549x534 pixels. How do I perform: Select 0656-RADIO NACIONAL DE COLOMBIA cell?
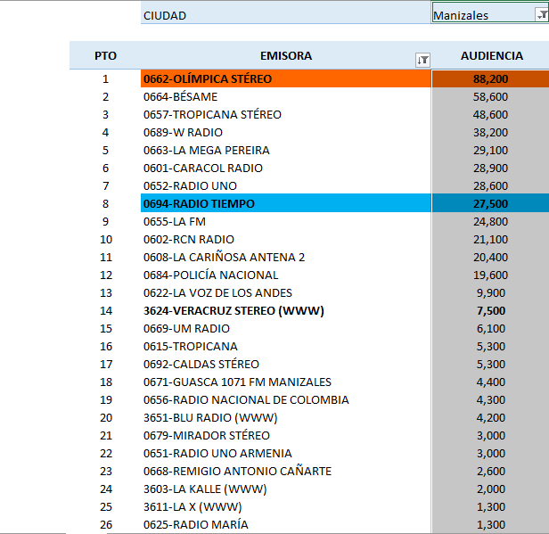click(x=286, y=400)
